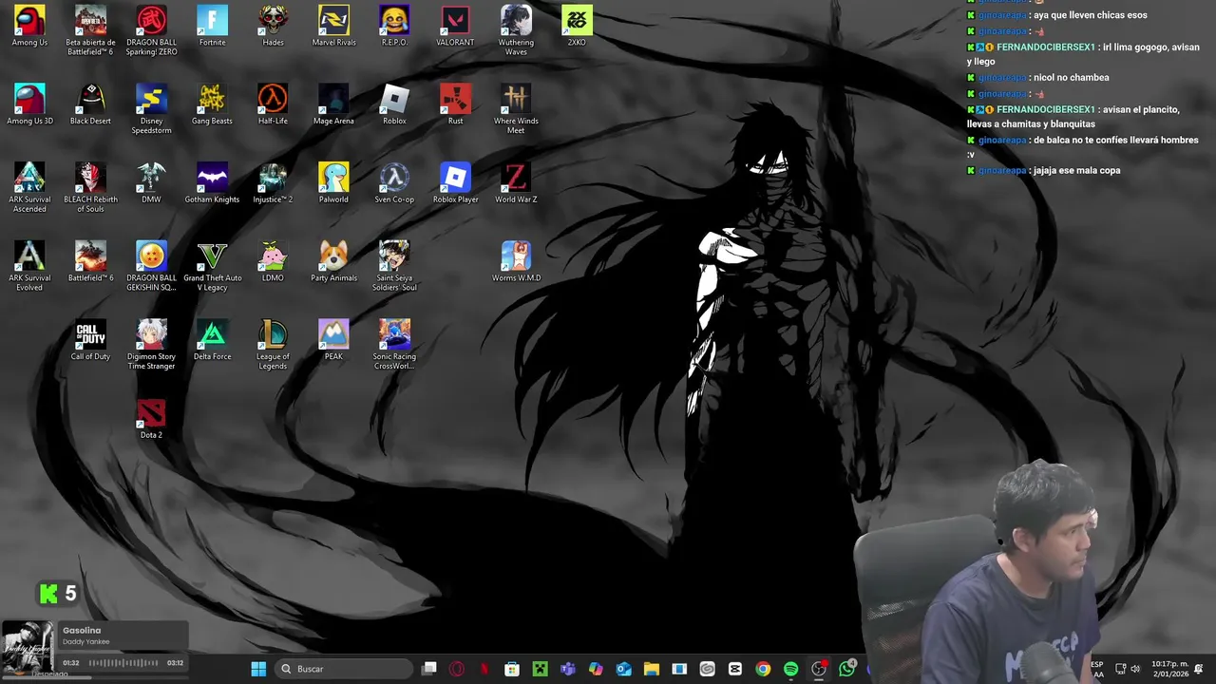
Task: Open World War Z icon
Action: click(x=516, y=183)
